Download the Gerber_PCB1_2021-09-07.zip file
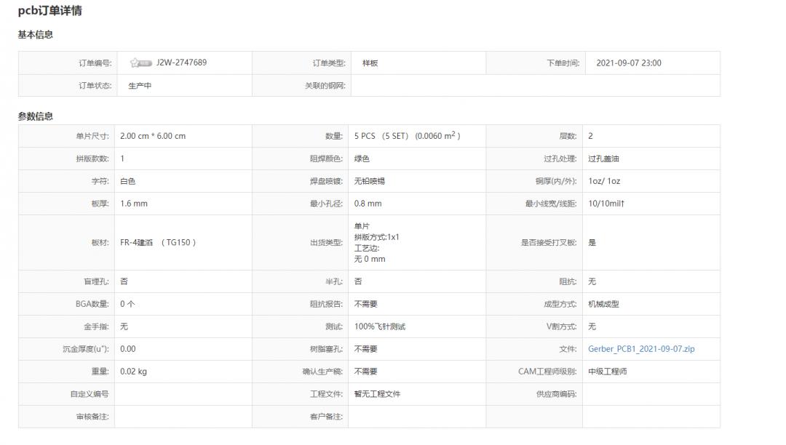This screenshot has height=445, width=786. click(x=639, y=348)
